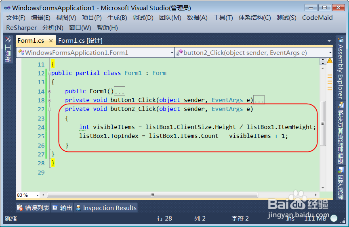Click the horizontal scrollbar left arrow
The width and height of the screenshot is (349, 227).
pyautogui.click(x=43, y=195)
